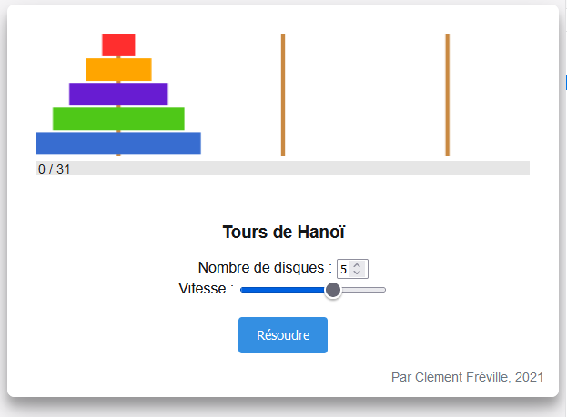This screenshot has width=567, height=417.
Task: Click the Tours de Hanoï heading
Action: pos(284,232)
